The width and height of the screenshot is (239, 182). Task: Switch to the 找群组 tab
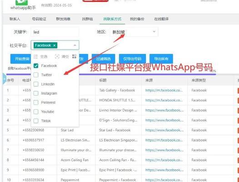(87, 19)
